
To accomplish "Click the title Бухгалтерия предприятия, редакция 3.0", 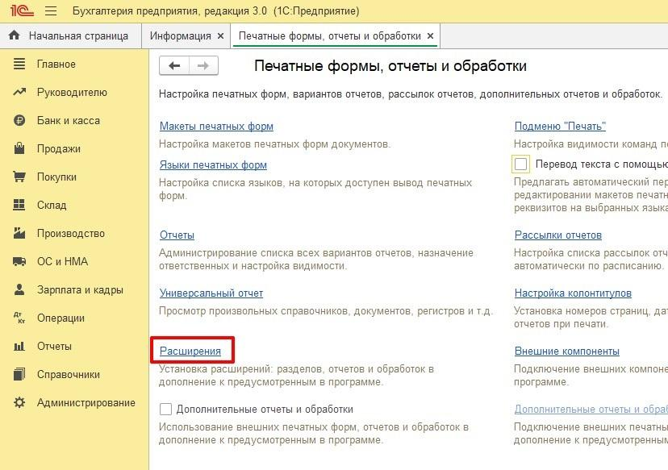I will [x=169, y=10].
